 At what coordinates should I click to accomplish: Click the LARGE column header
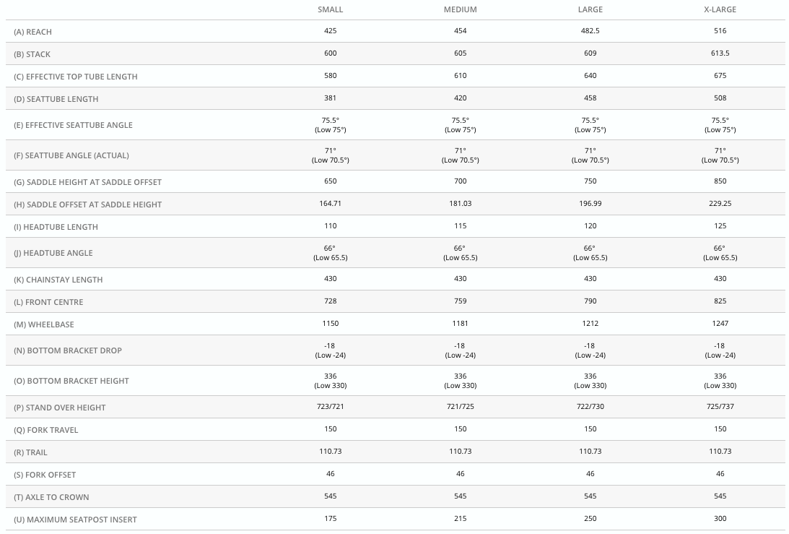[590, 10]
